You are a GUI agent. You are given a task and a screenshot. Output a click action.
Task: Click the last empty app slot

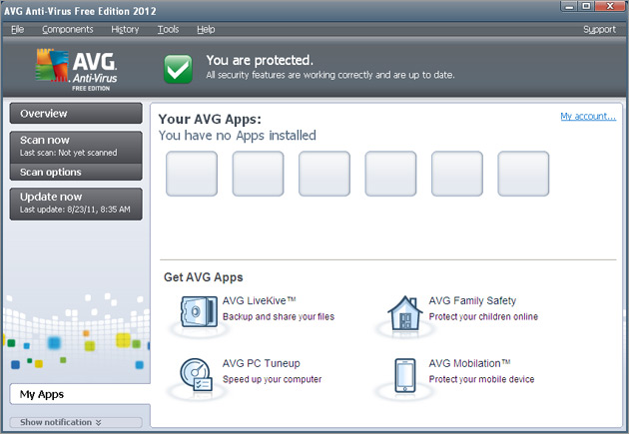[523, 174]
